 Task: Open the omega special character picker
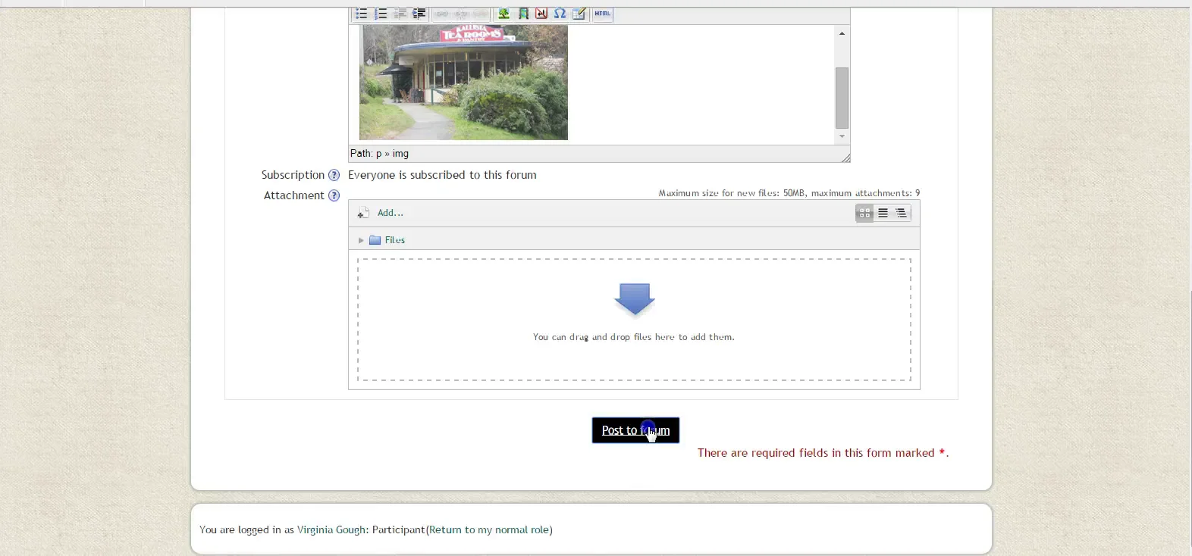point(560,14)
